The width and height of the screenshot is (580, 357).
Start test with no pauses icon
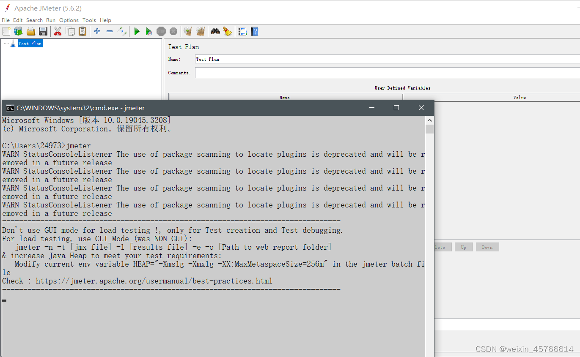pyautogui.click(x=149, y=31)
